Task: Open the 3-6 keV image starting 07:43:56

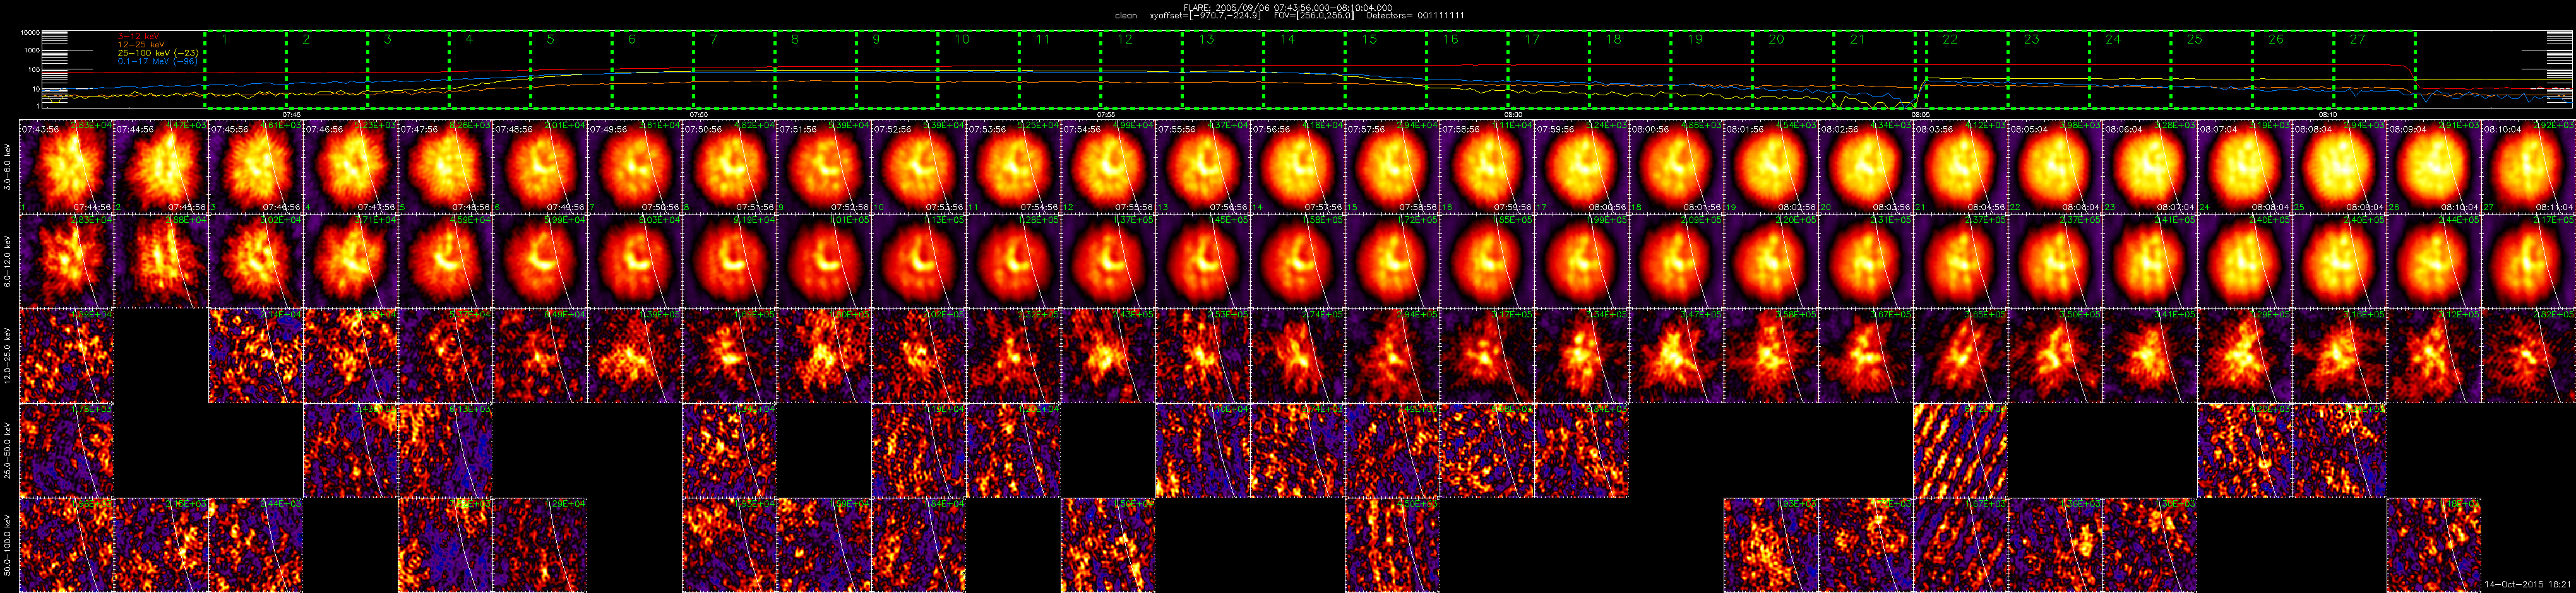Action: click(x=67, y=168)
